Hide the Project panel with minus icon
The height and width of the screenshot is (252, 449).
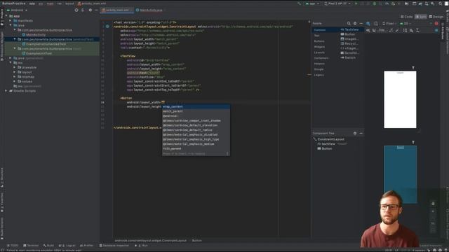[96, 10]
